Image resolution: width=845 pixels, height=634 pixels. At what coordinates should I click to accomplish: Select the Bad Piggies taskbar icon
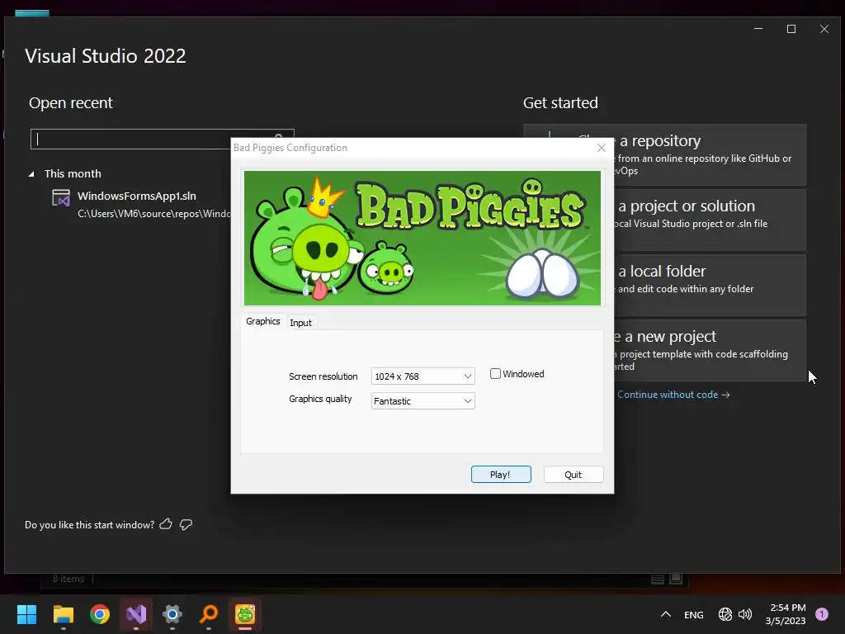point(245,614)
